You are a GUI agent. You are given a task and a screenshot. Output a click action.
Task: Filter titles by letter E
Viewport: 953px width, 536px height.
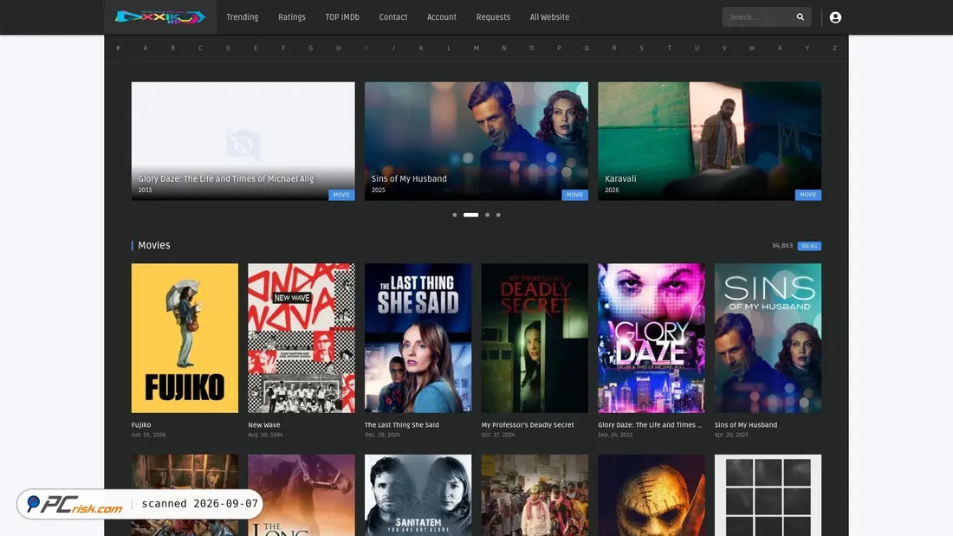[256, 48]
